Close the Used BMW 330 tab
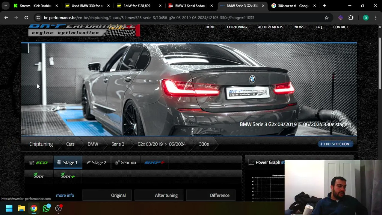The image size is (382, 215). click(108, 6)
